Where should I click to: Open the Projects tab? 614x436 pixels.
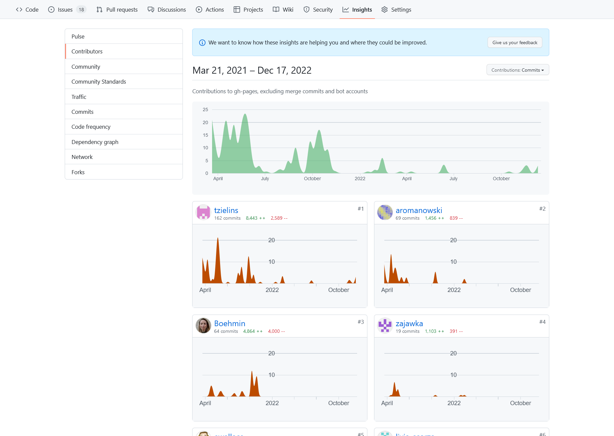(248, 10)
